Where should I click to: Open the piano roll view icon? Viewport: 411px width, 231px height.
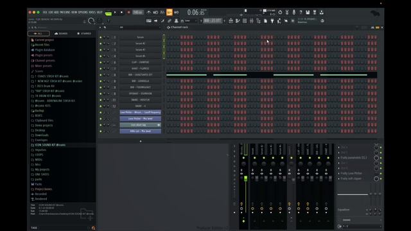click(x=238, y=21)
